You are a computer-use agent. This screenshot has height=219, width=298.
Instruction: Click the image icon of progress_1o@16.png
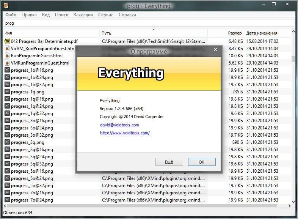tap(7, 70)
